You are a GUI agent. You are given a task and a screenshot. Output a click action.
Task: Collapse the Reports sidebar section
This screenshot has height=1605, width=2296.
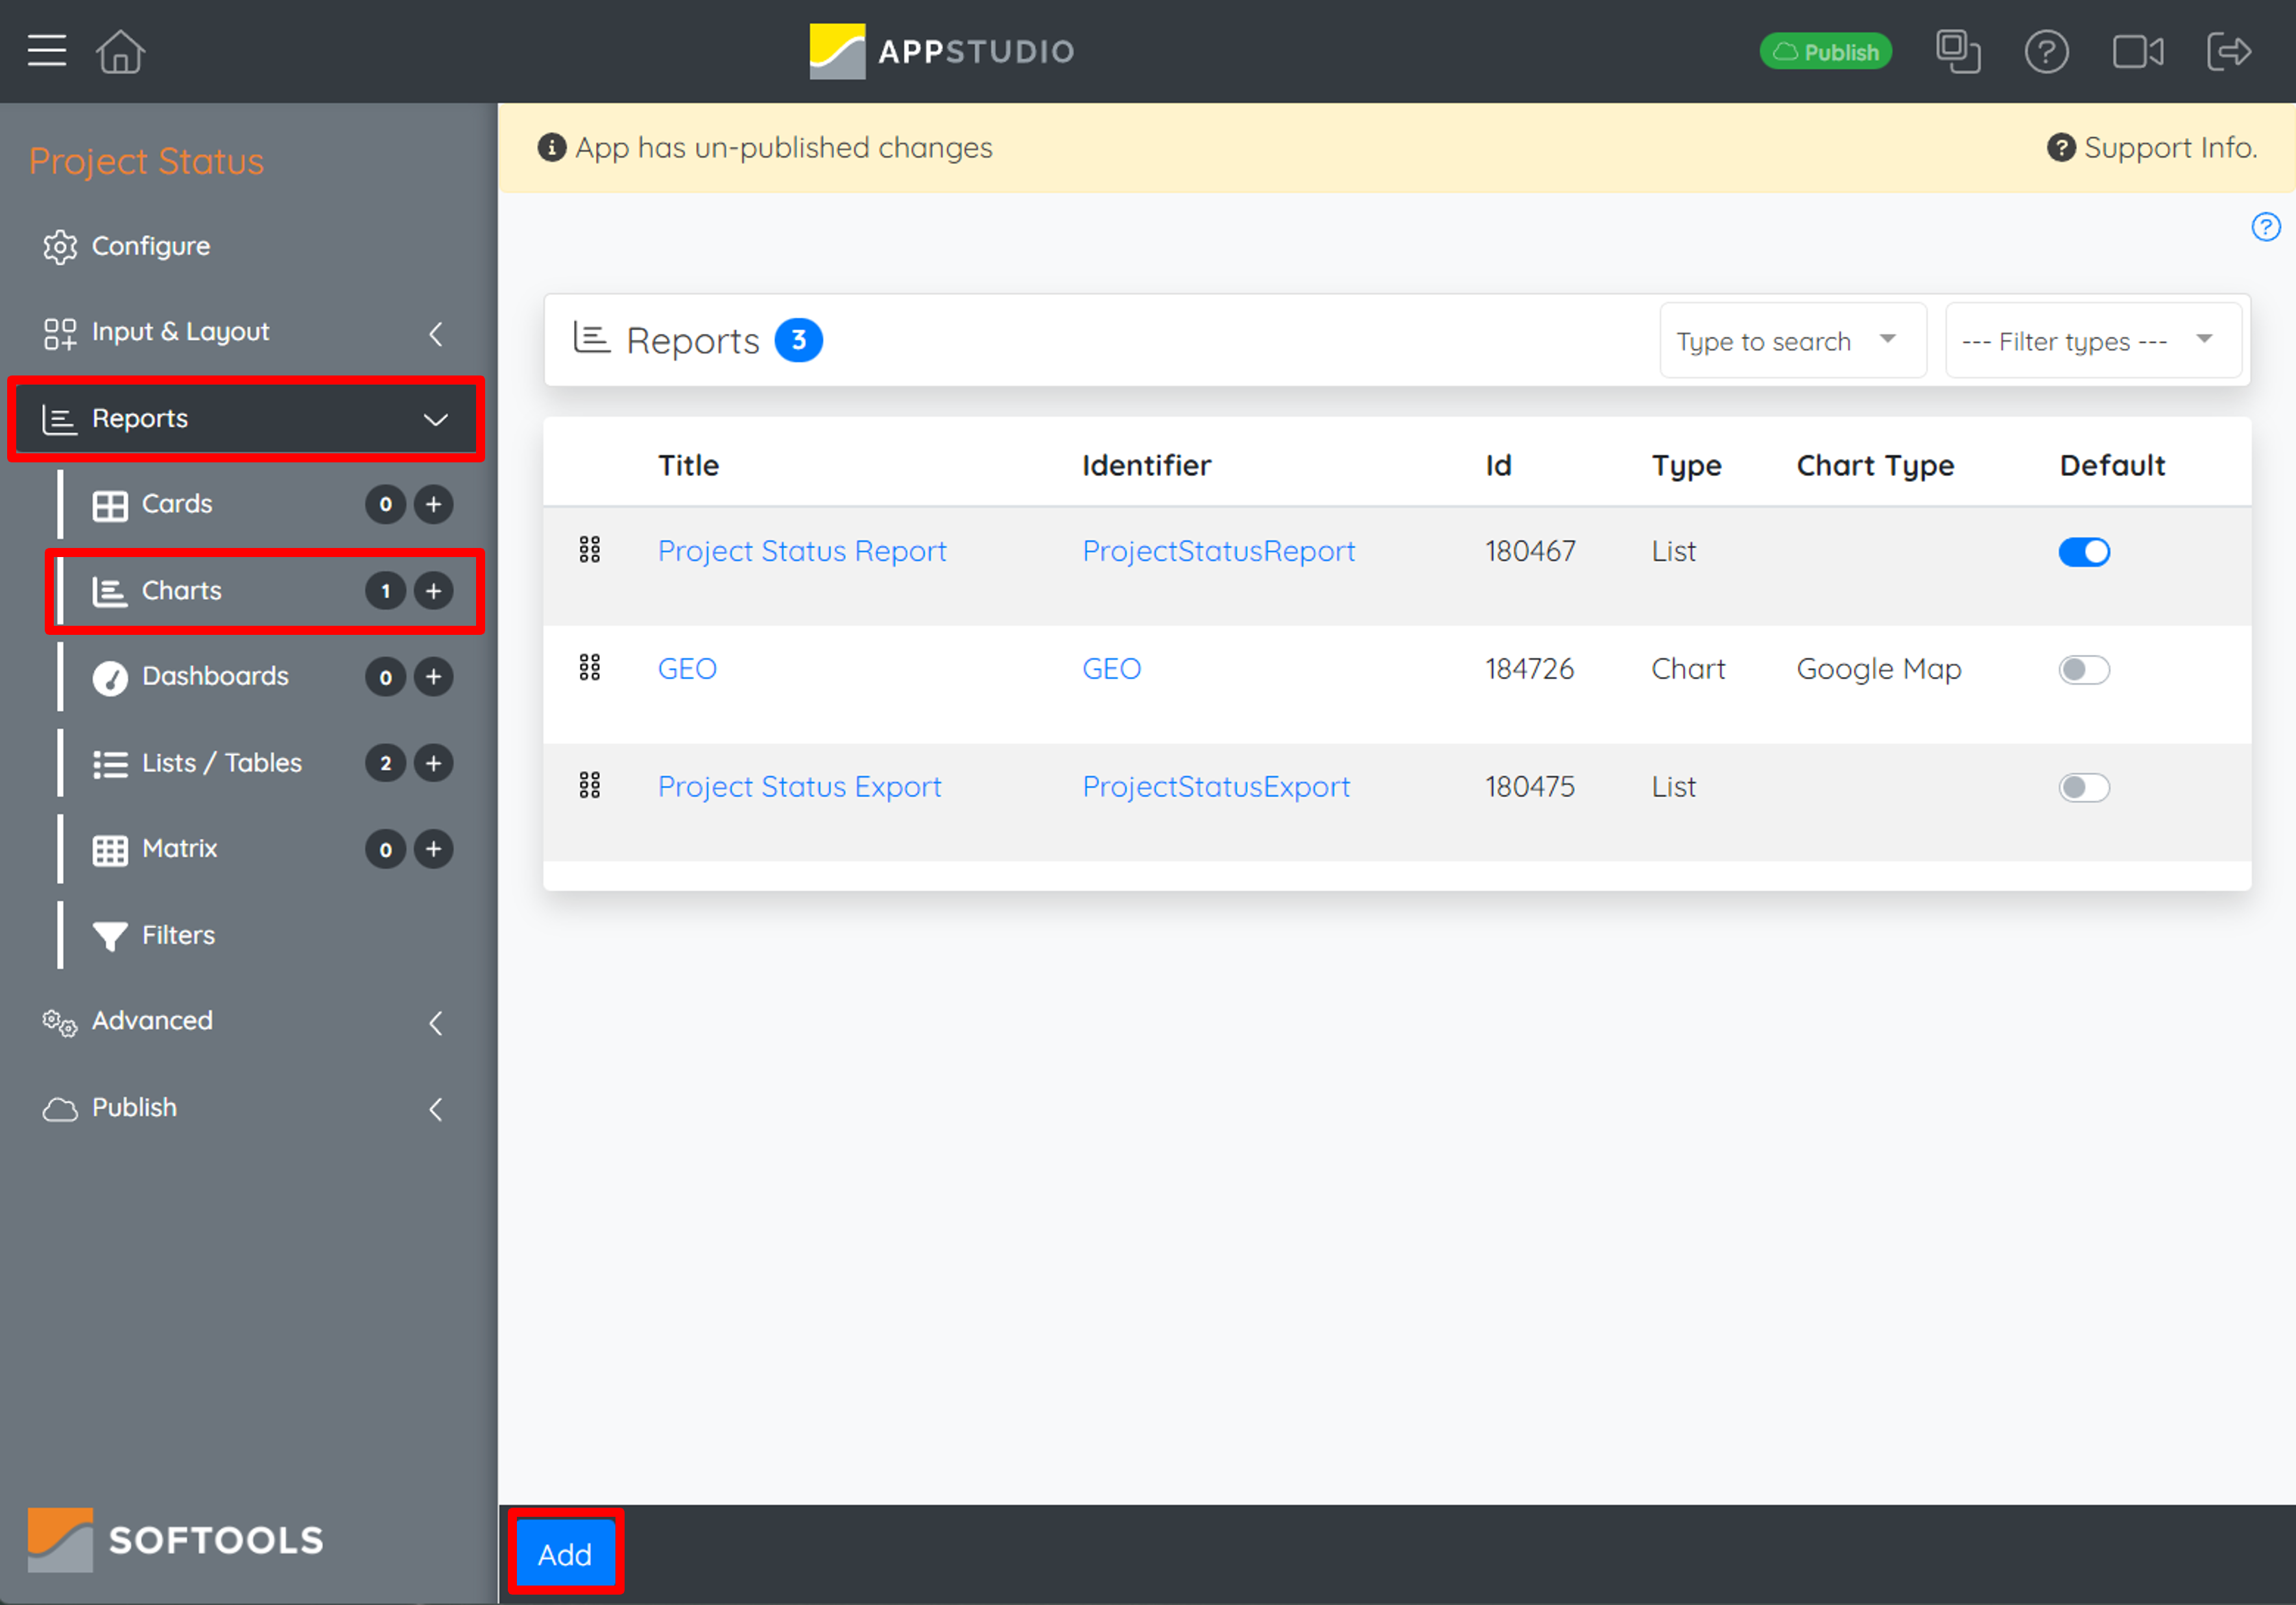(x=435, y=419)
